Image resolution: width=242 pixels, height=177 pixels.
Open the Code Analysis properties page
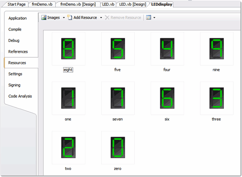click(20, 96)
